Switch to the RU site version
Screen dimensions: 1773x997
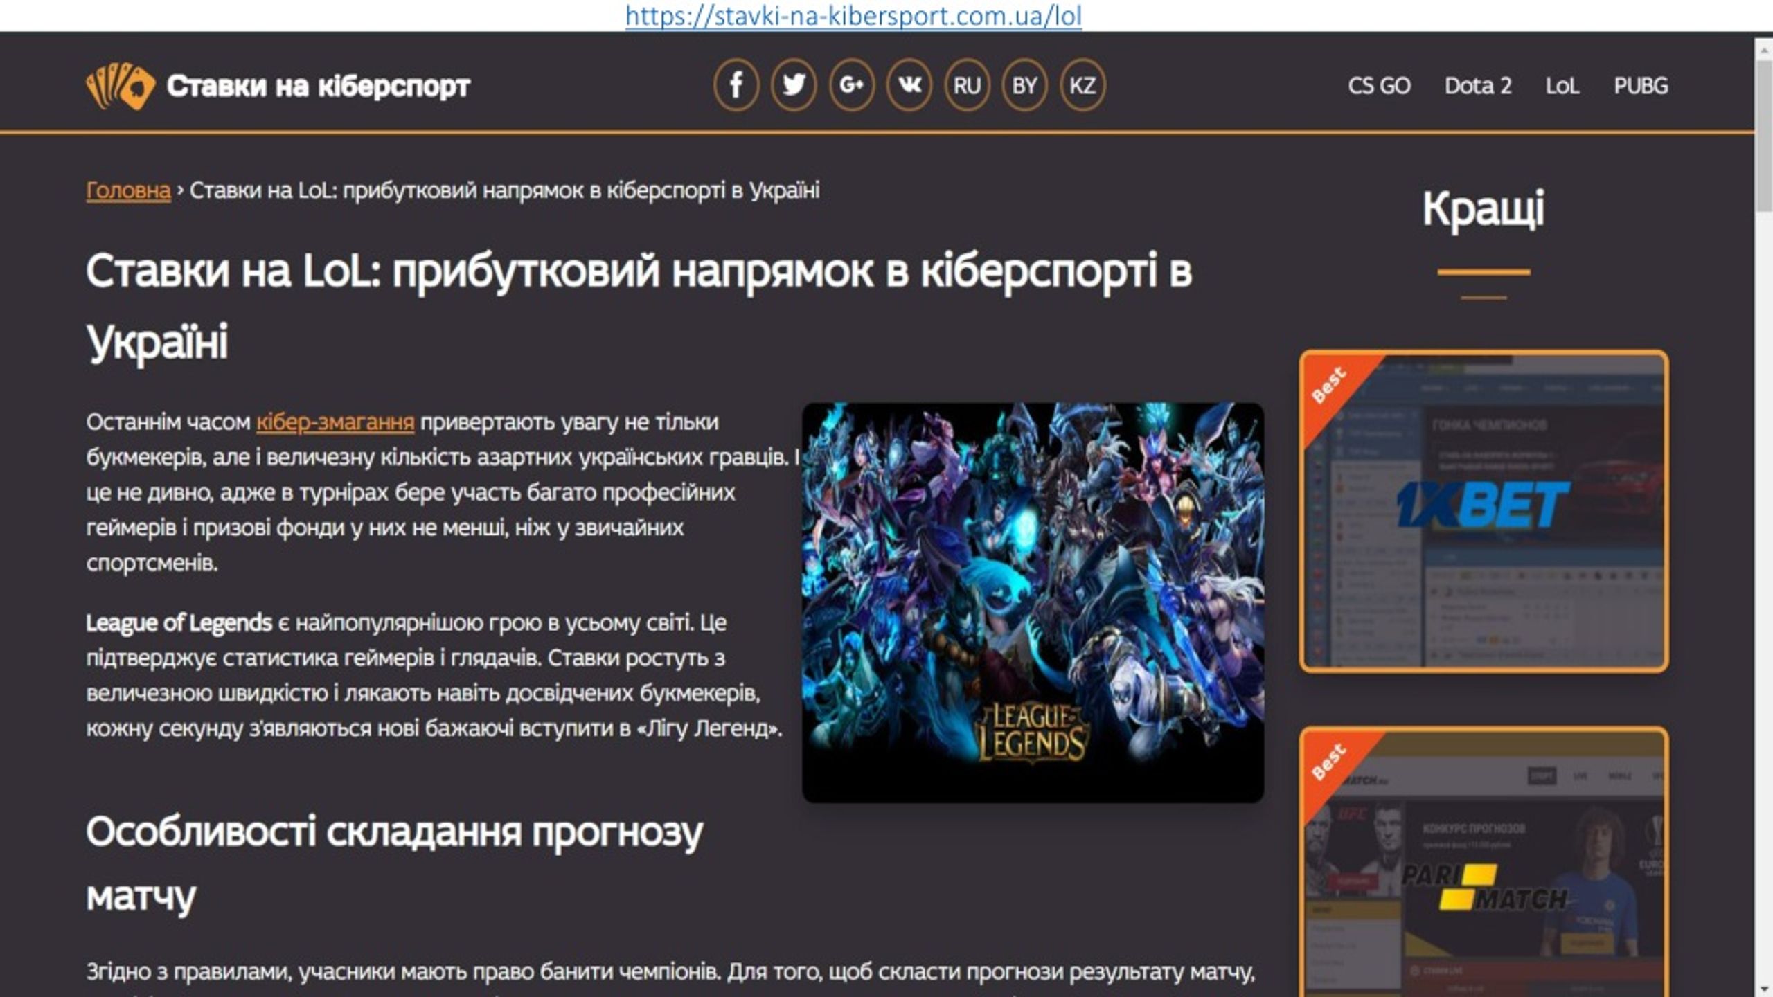[x=967, y=86]
